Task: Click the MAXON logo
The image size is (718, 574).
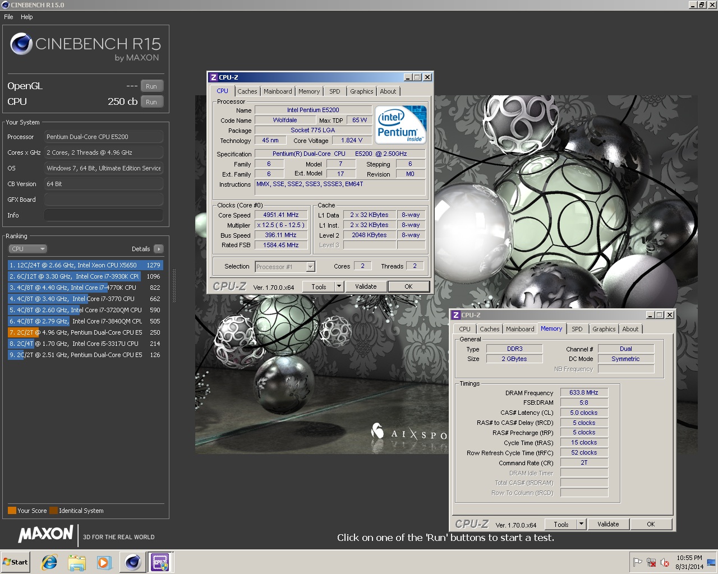Action: pos(46,534)
